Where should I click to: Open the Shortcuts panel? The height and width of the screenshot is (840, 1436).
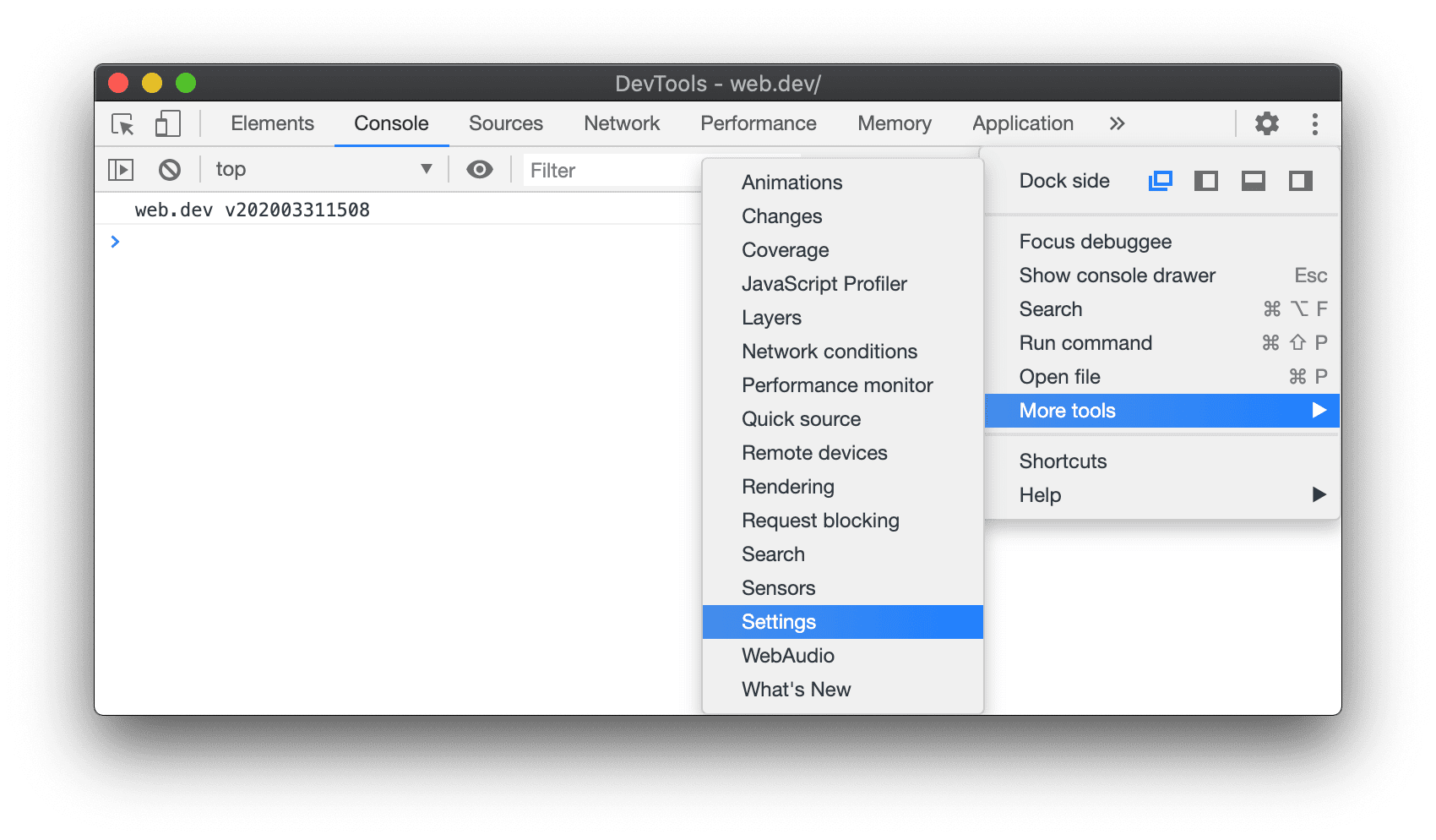(1063, 461)
